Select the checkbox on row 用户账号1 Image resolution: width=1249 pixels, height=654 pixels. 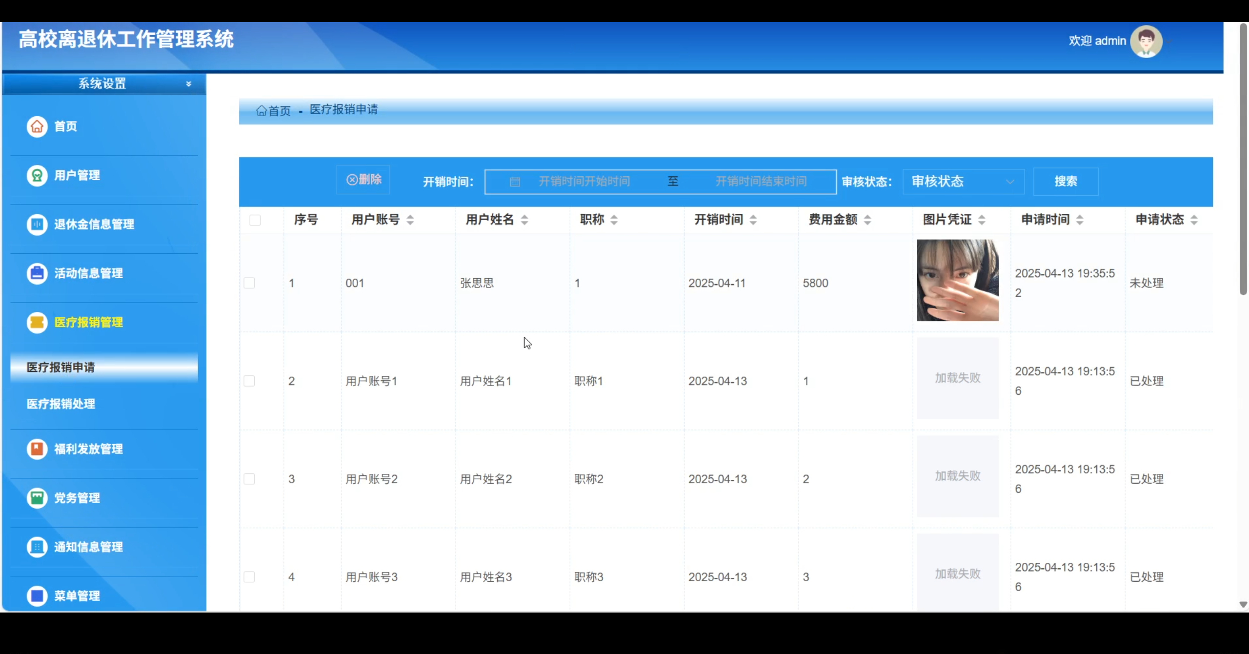coord(250,381)
